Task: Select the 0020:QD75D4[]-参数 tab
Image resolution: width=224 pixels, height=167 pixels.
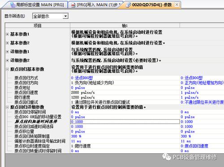Action: point(149,5)
